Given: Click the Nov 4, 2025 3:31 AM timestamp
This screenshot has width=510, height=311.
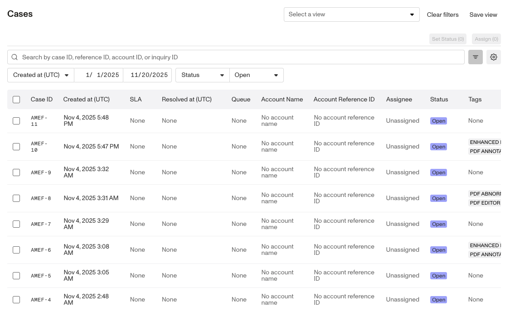Looking at the screenshot, I should click(91, 198).
